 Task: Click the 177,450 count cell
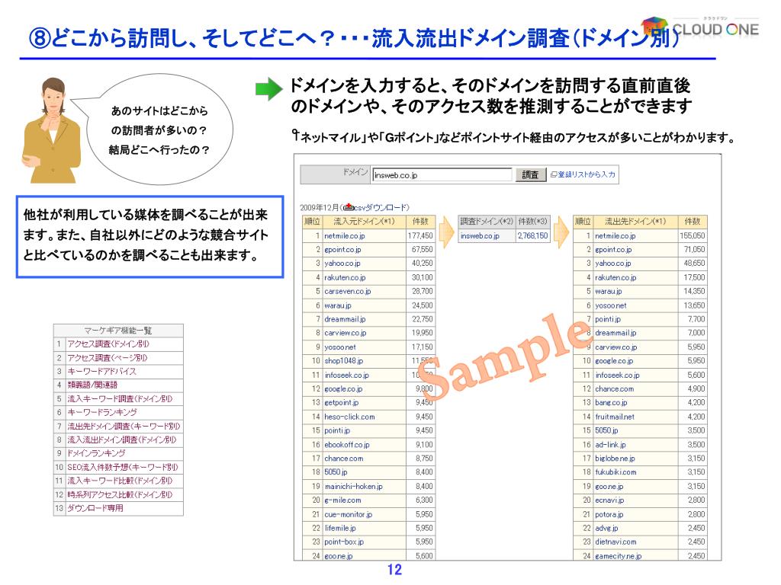pyautogui.click(x=420, y=236)
